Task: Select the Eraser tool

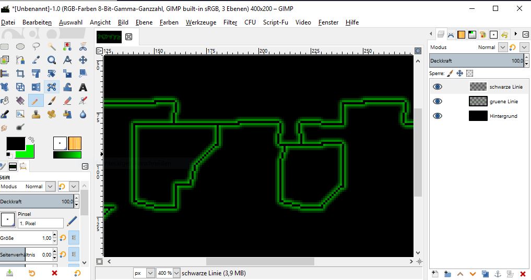Action: click(67, 101)
